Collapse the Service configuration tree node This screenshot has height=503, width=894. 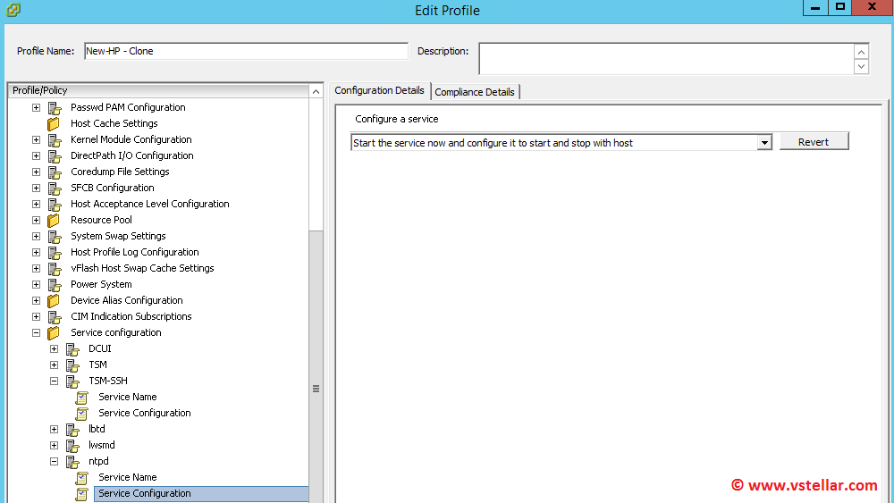36,333
